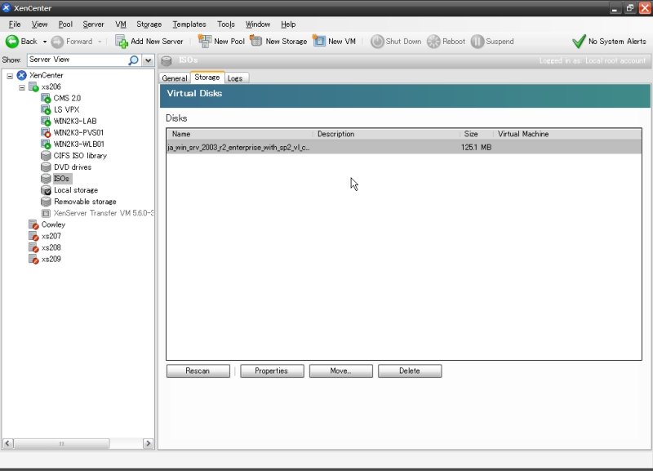Click the CIFS ISO library storage icon
653x471 pixels.
[46, 156]
